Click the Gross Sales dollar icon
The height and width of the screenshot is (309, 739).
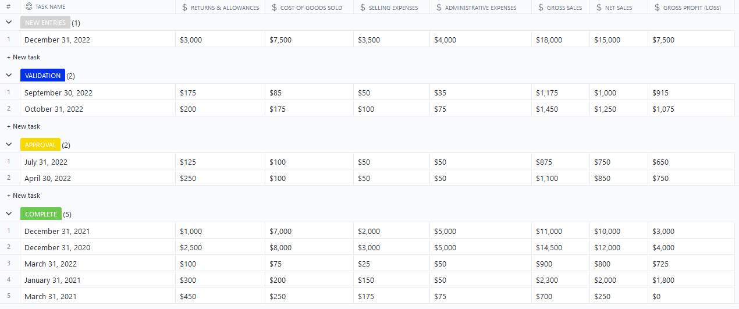pos(541,8)
